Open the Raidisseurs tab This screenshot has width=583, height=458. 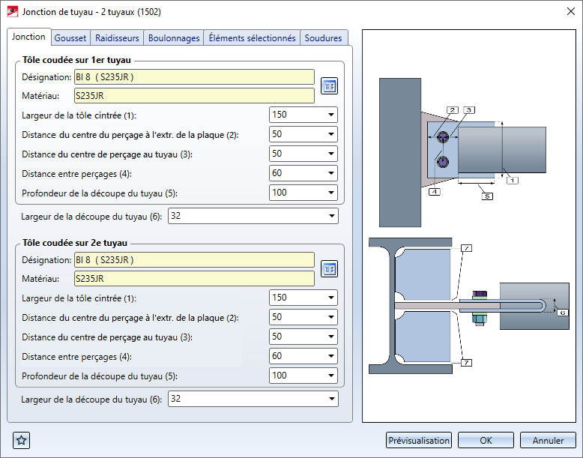(117, 38)
